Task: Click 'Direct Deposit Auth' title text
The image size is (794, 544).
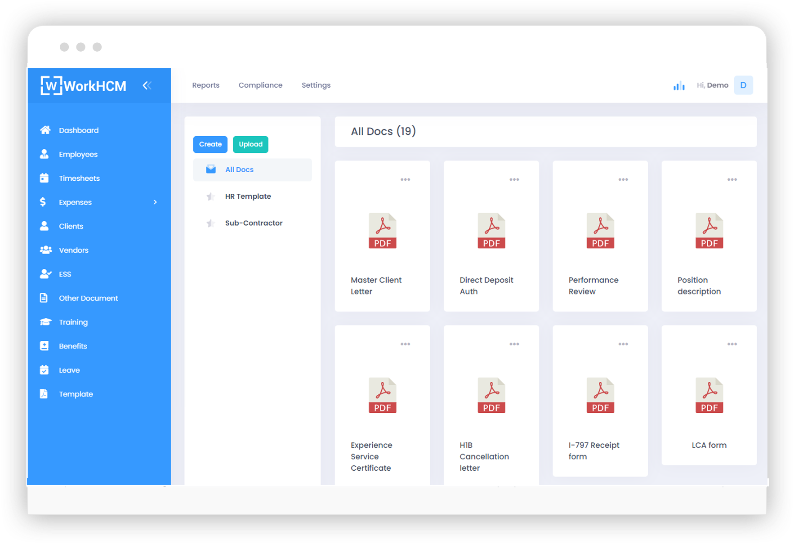Action: (x=486, y=285)
